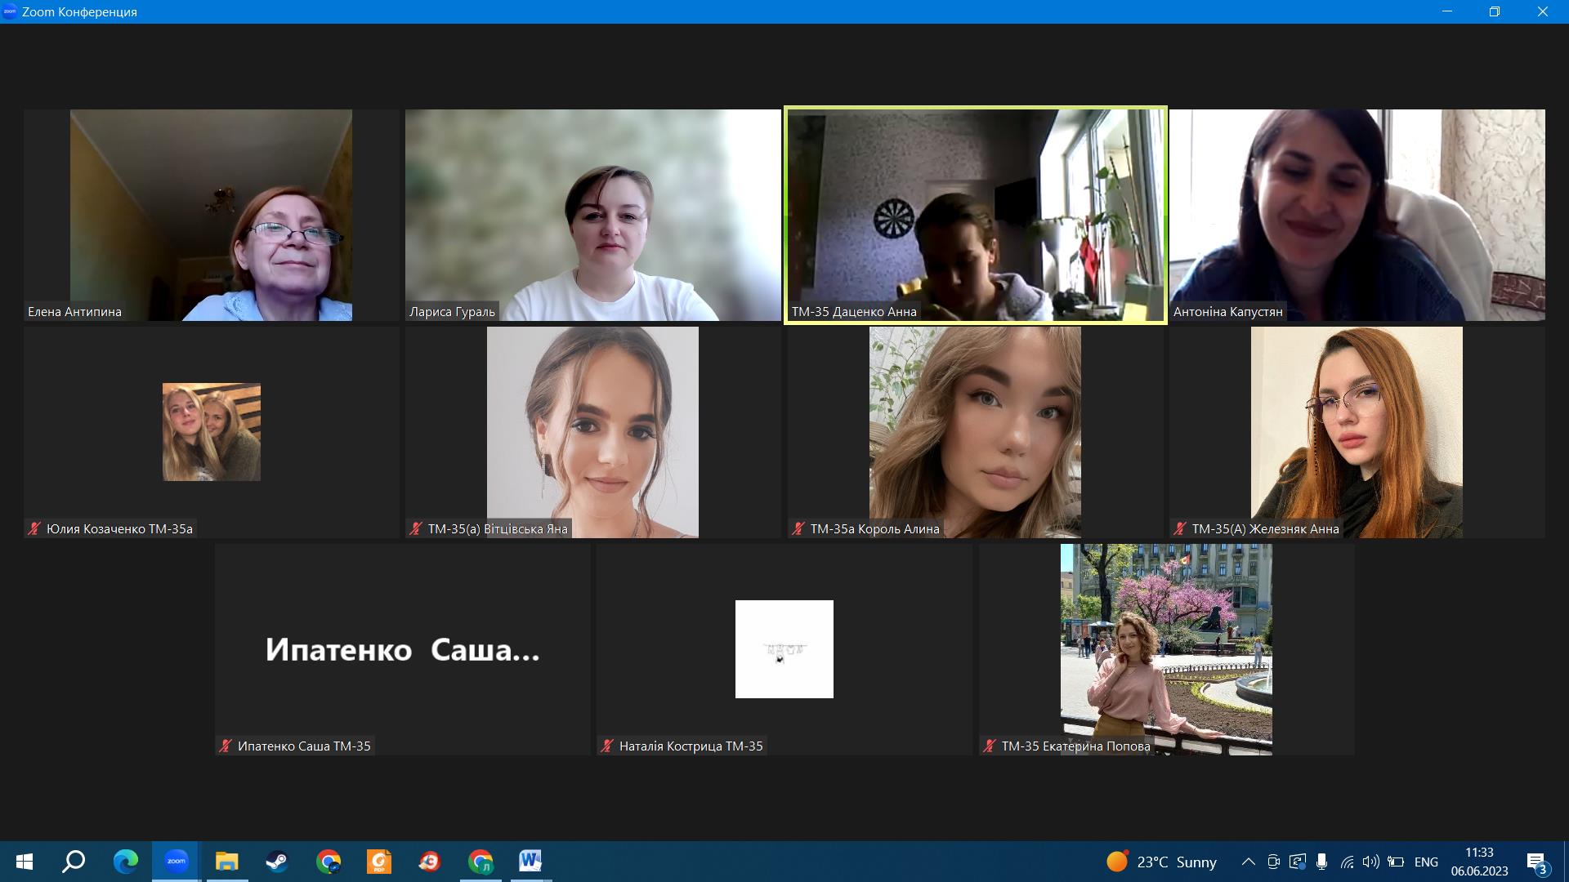The height and width of the screenshot is (882, 1569).
Task: Click name label ТМ-35 Даценко Анна
Action: (x=854, y=311)
